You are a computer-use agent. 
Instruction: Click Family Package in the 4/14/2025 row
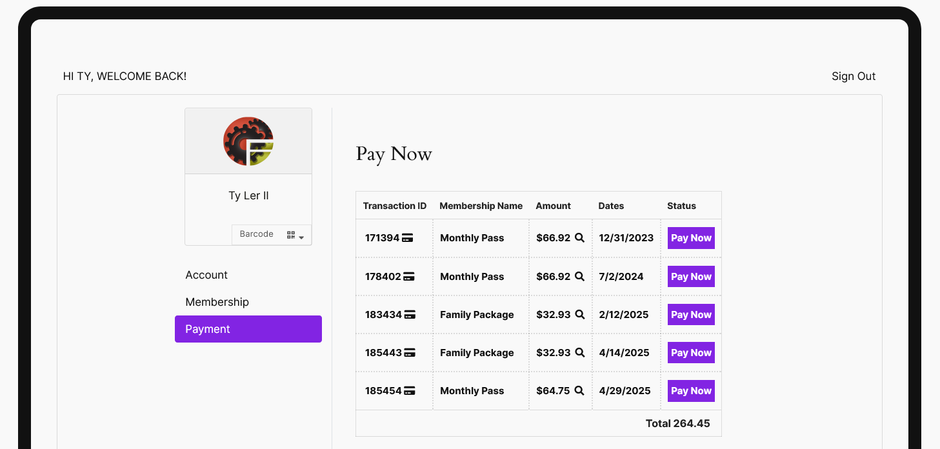coord(477,353)
